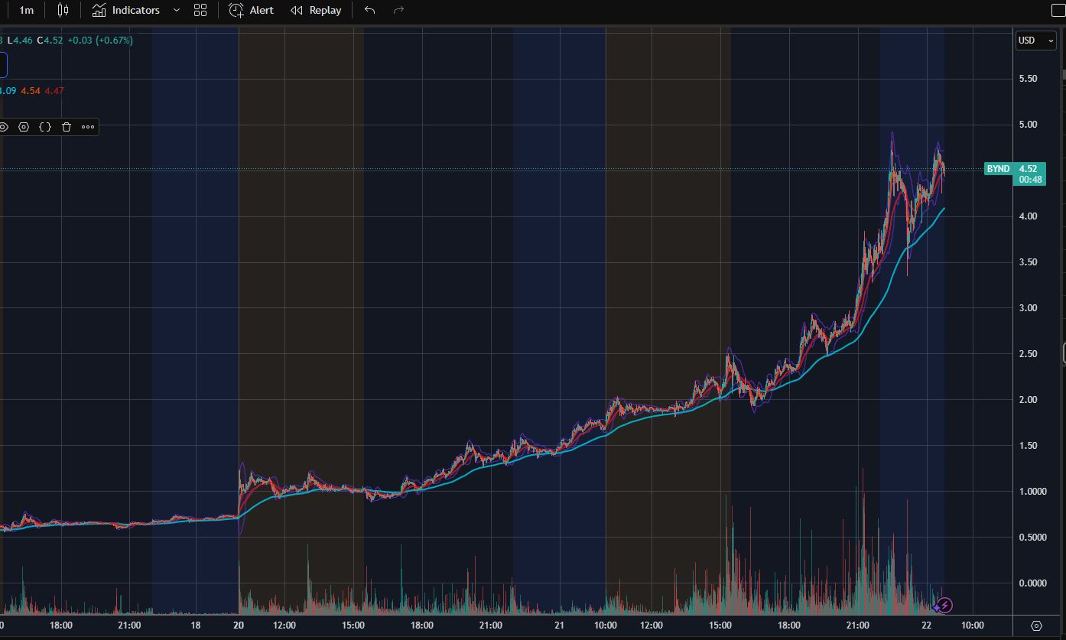Image resolution: width=1066 pixels, height=640 pixels.
Task: Click the date 22 on time axis
Action: 926,625
